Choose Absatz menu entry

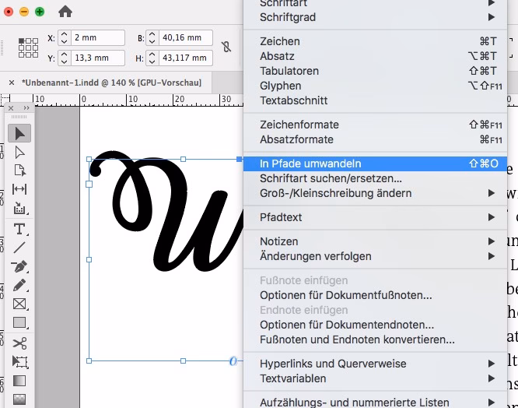pos(376,56)
